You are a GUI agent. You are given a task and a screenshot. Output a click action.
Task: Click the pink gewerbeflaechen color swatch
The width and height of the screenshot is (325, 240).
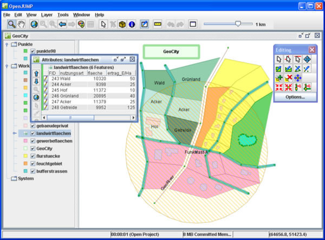point(25,141)
